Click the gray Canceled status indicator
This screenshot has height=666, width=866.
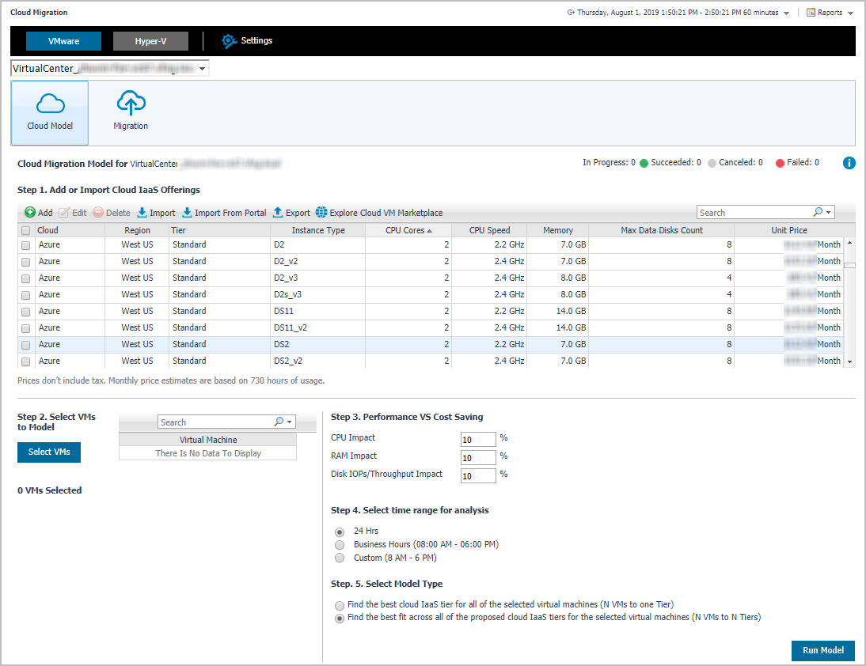click(712, 163)
